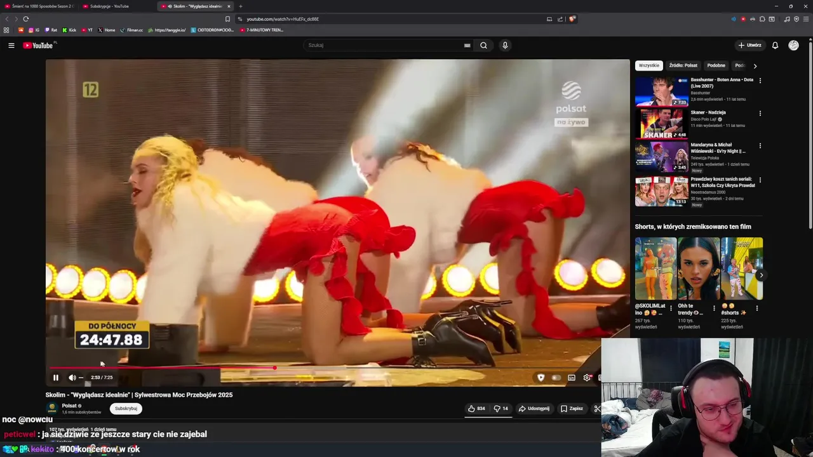Open options for Mandaryna & Michał Wiśniewski video
The image size is (813, 457).
(760, 145)
